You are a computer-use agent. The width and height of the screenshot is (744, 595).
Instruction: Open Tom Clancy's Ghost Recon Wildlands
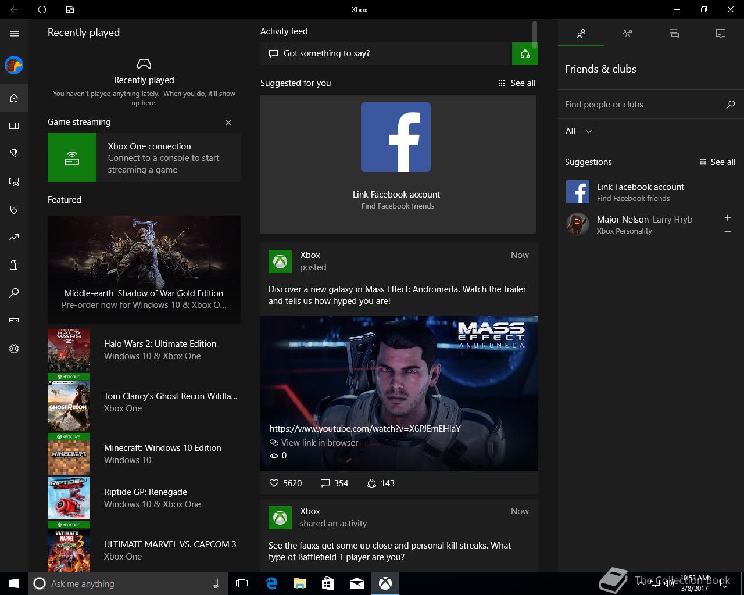[x=144, y=402]
